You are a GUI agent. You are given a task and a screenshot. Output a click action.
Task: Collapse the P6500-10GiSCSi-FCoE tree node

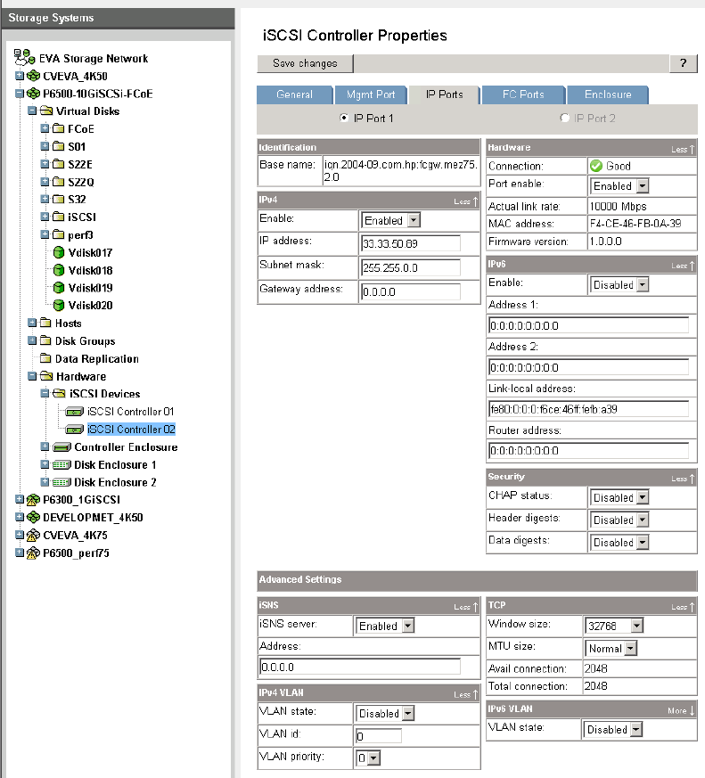click(x=20, y=94)
